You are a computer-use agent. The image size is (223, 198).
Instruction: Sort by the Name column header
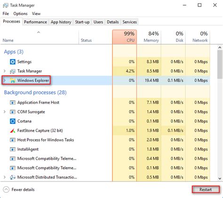pyautogui.click(x=39, y=37)
